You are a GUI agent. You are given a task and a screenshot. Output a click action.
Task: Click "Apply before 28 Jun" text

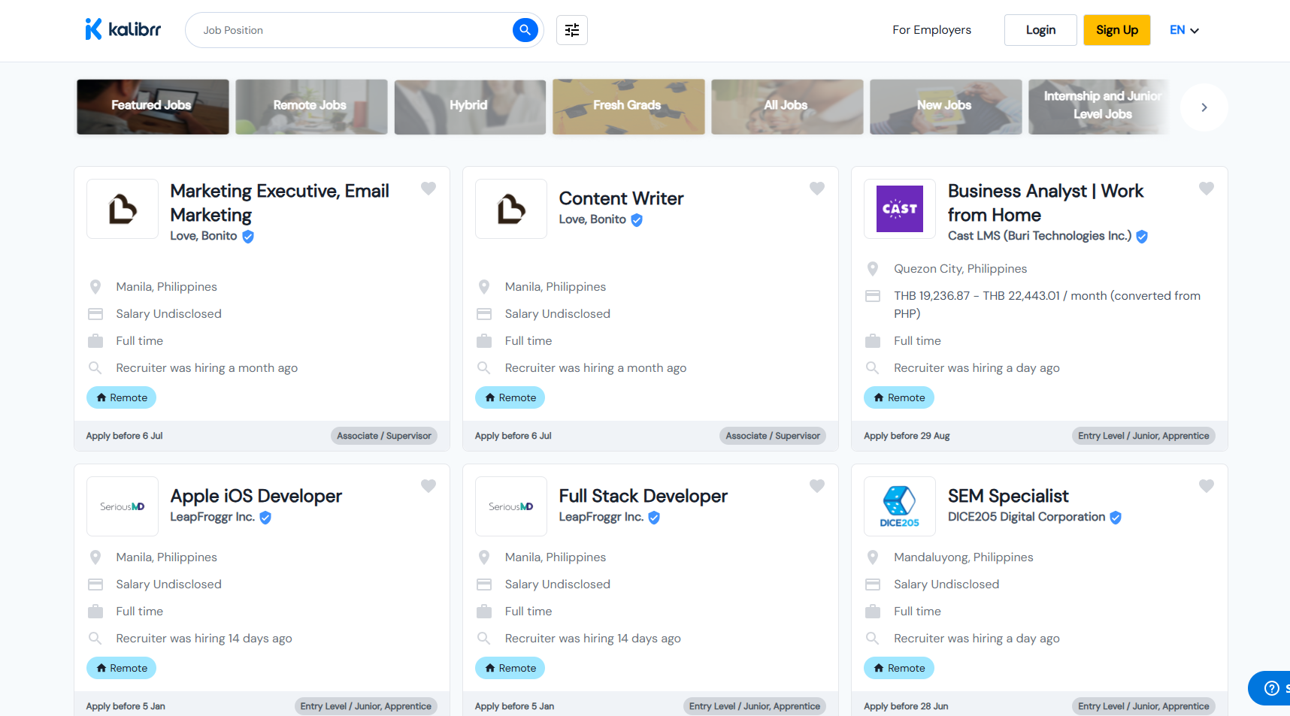point(906,706)
